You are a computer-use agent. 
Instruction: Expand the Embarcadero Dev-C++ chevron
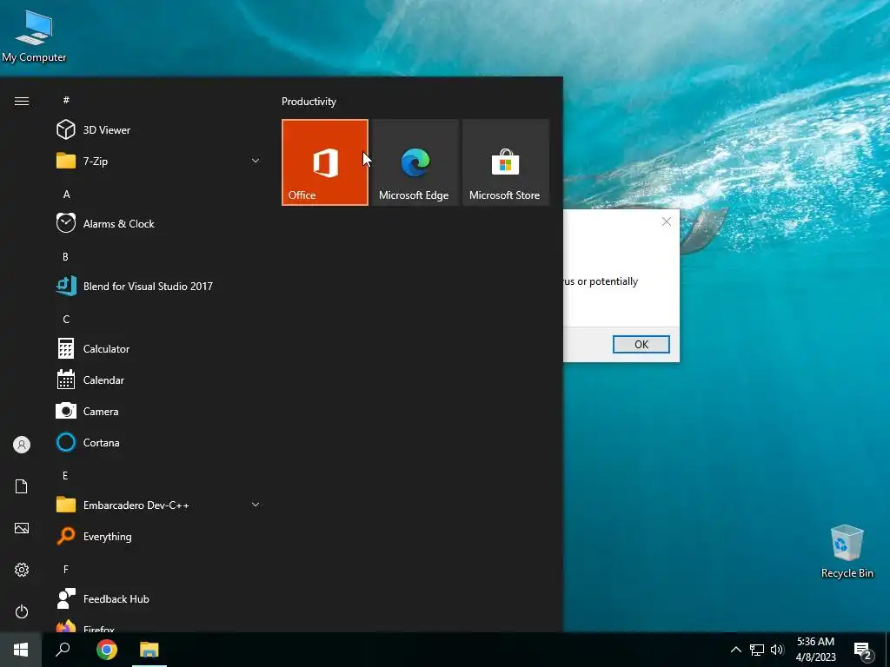256,505
